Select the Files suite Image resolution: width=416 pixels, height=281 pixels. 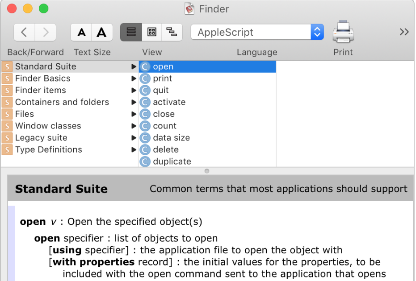coord(70,114)
